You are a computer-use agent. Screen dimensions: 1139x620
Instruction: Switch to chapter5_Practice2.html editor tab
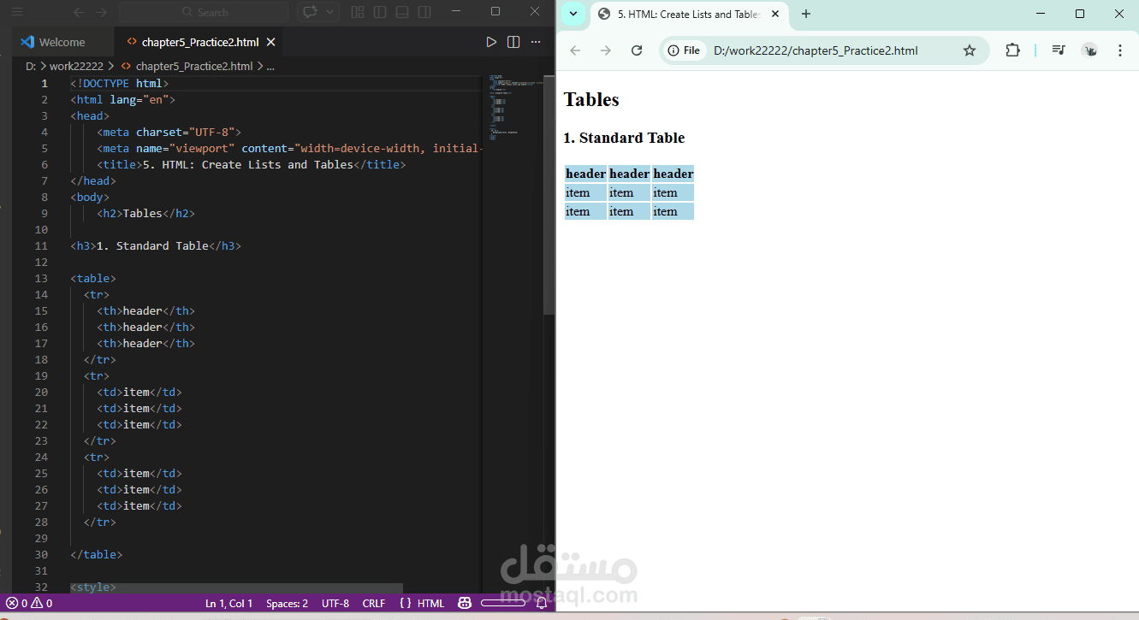200,42
